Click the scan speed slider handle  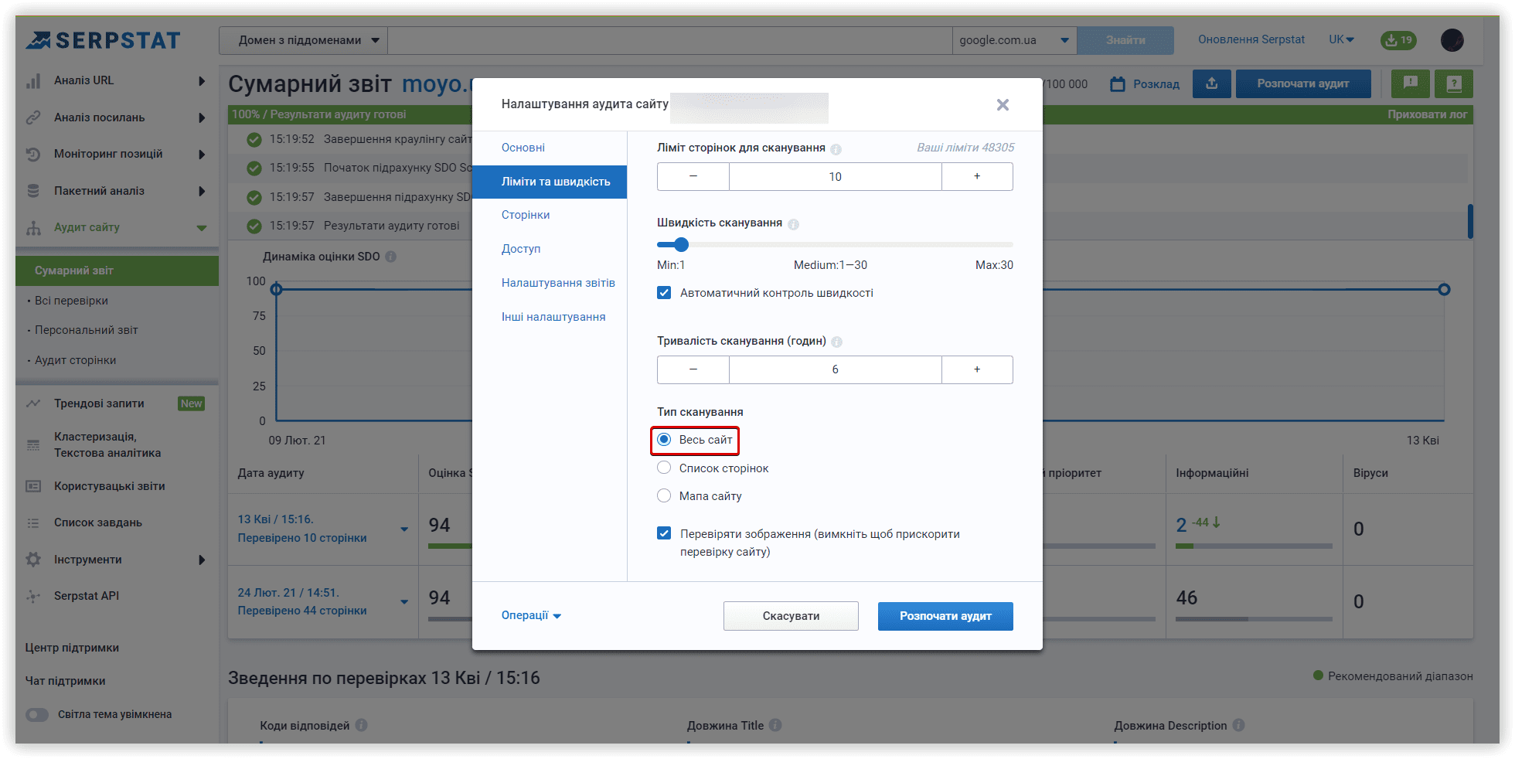681,245
